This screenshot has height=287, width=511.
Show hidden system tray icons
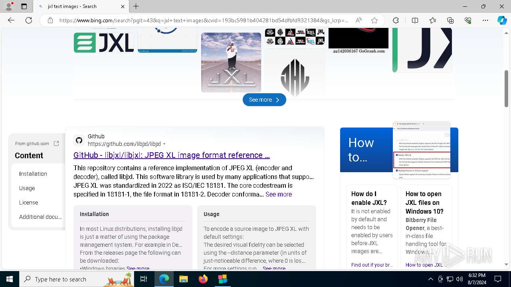coord(430,279)
